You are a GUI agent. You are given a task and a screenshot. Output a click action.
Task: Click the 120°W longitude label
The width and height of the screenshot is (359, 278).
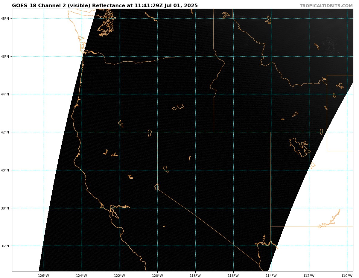(x=157, y=275)
